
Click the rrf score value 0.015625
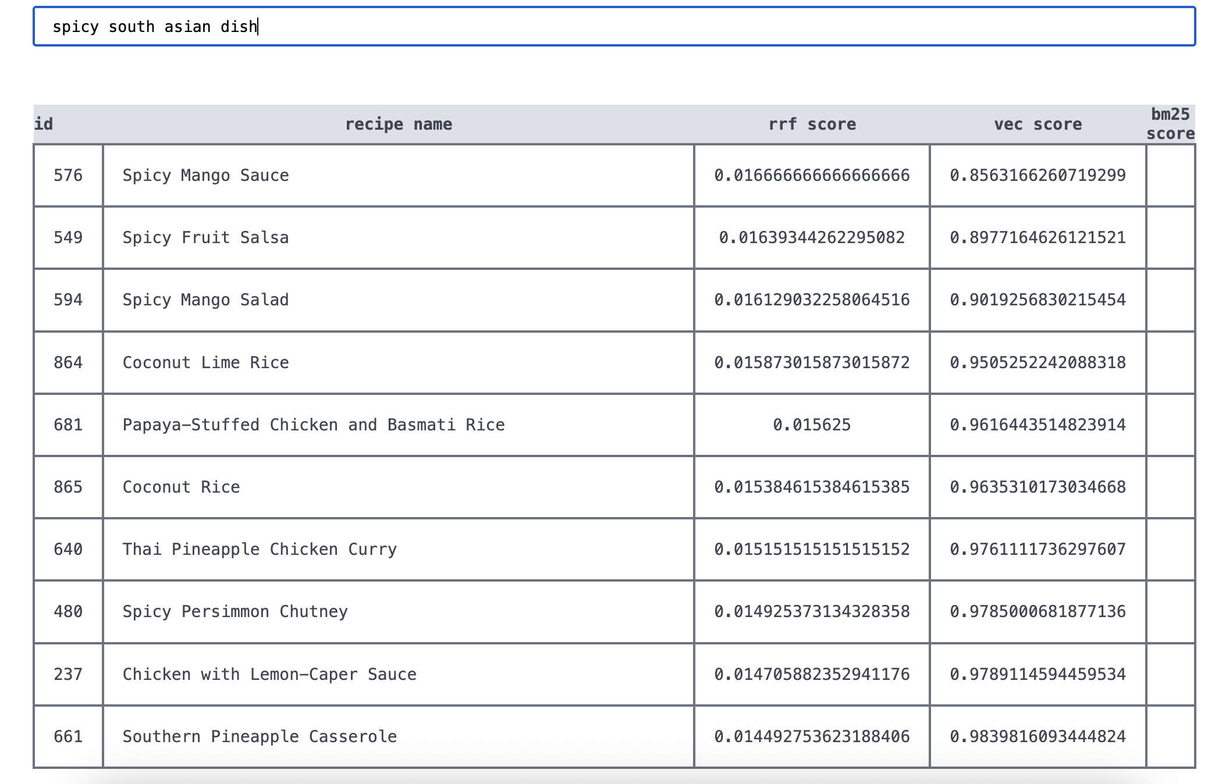812,425
